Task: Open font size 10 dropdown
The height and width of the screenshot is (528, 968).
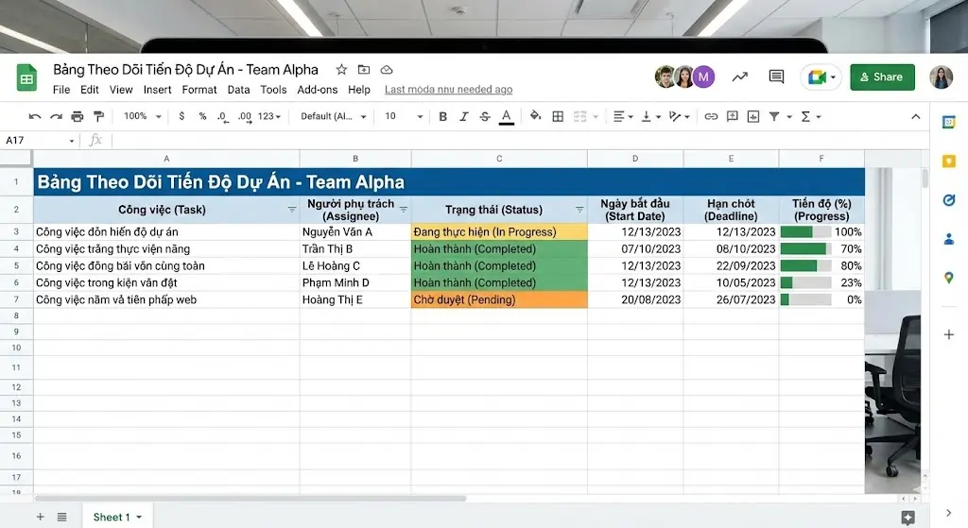Action: (x=404, y=116)
